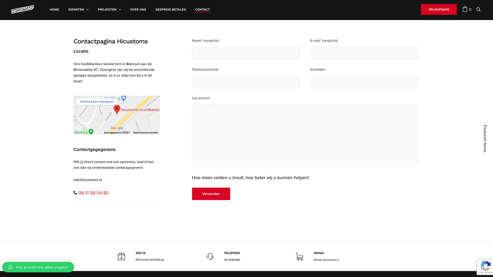Click the download box icon in the footer
Viewport: 493px width, 277px height.
click(x=121, y=256)
